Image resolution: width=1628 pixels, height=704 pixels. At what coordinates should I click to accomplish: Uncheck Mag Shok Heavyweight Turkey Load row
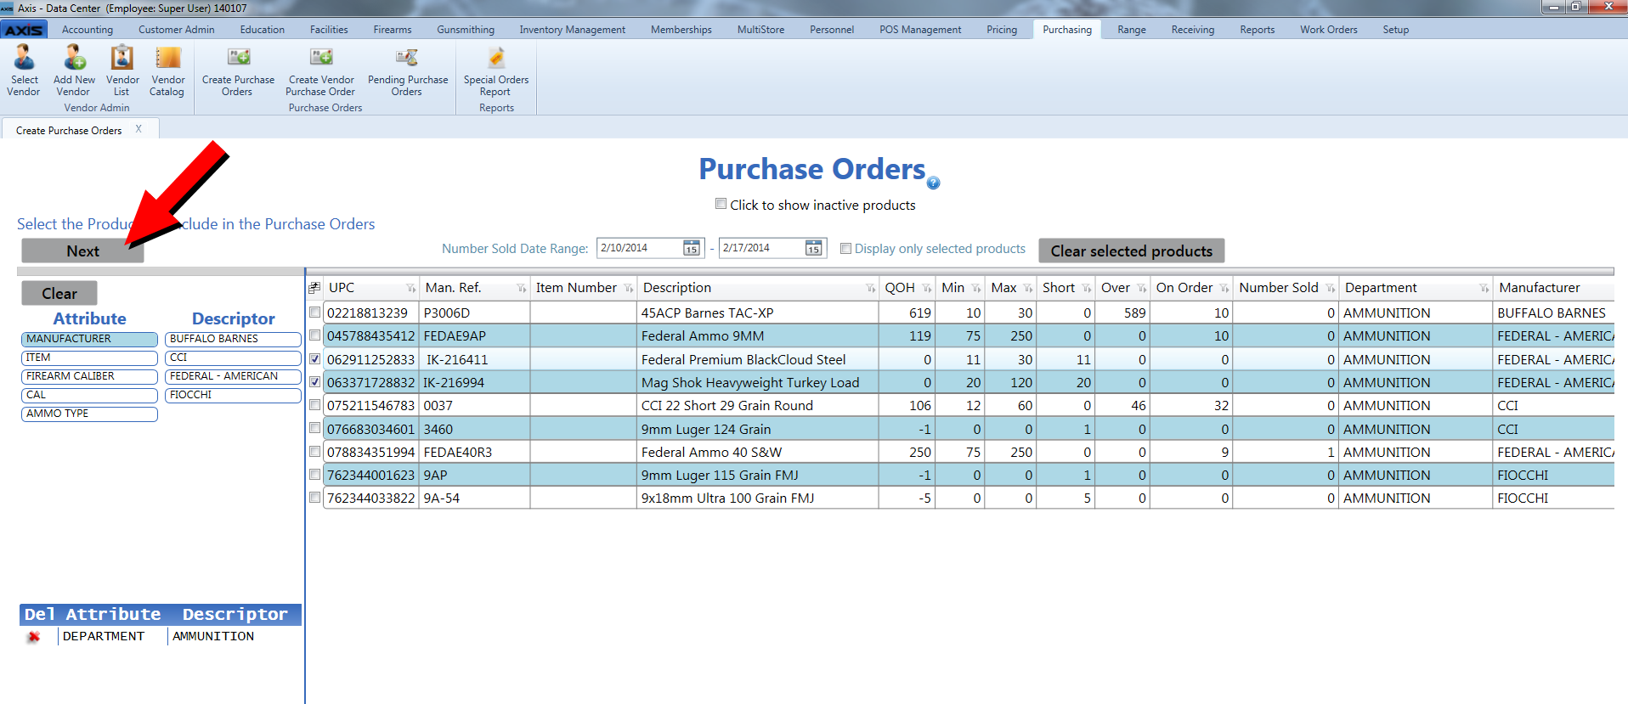315,381
